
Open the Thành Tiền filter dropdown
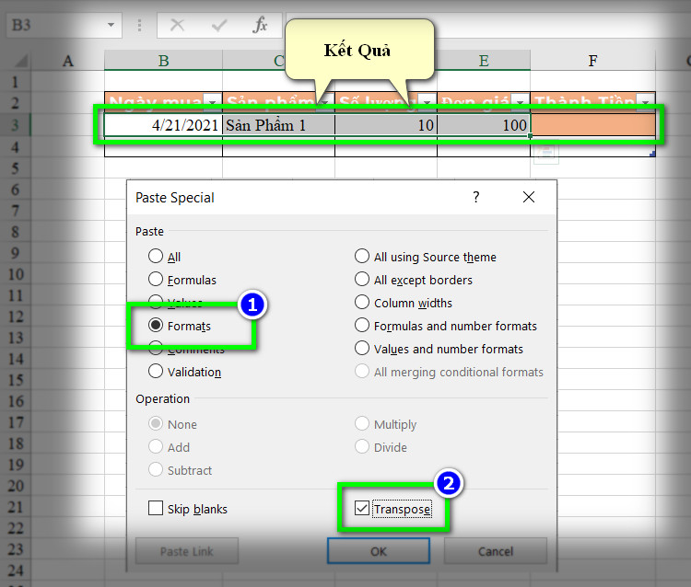pyautogui.click(x=646, y=102)
